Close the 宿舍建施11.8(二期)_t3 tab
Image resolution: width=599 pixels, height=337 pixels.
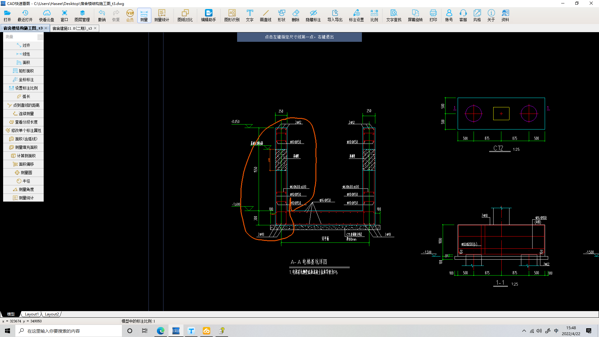[x=95, y=28]
